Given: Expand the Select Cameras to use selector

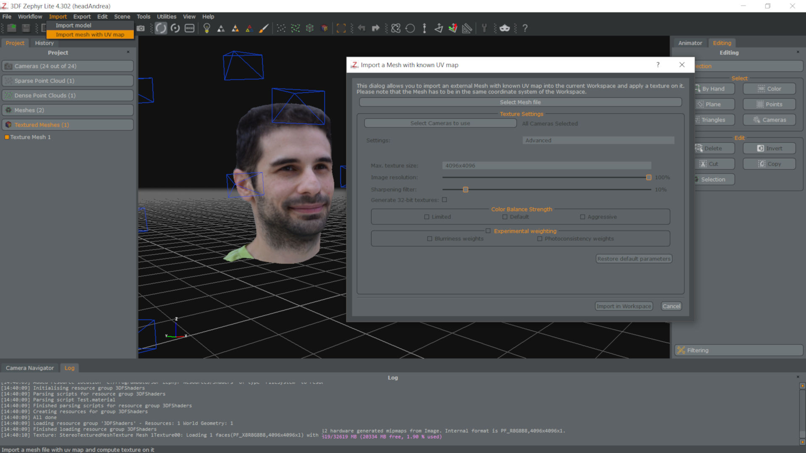Looking at the screenshot, I should [440, 123].
